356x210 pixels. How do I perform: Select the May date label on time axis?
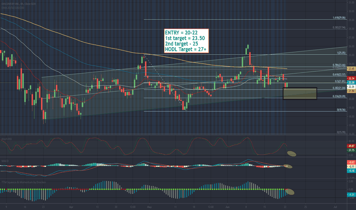click(149, 207)
